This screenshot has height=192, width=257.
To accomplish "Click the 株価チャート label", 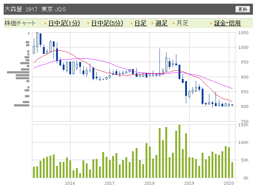I will coord(20,23).
